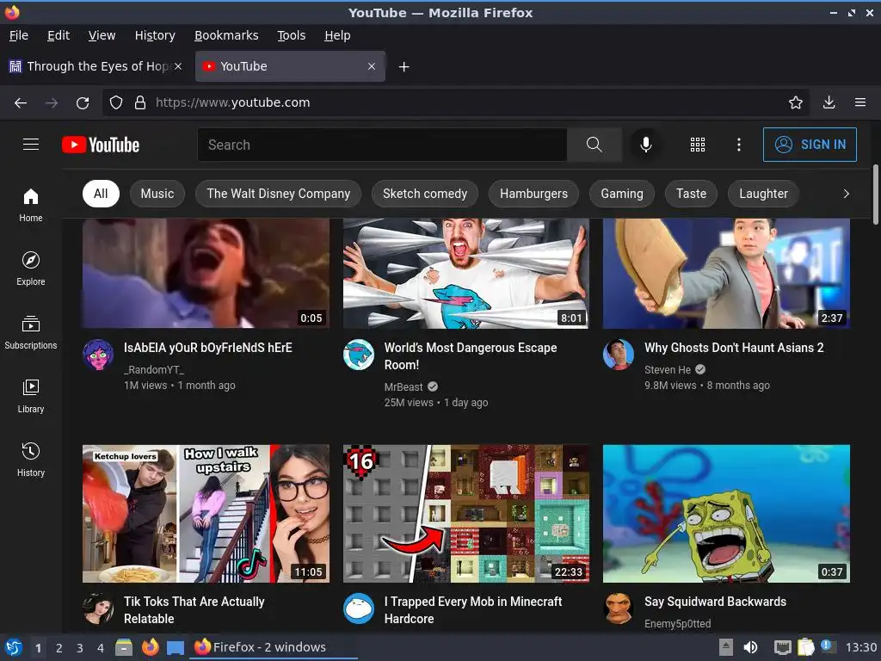
Task: Open the YouTube apps grid icon
Action: [697, 145]
